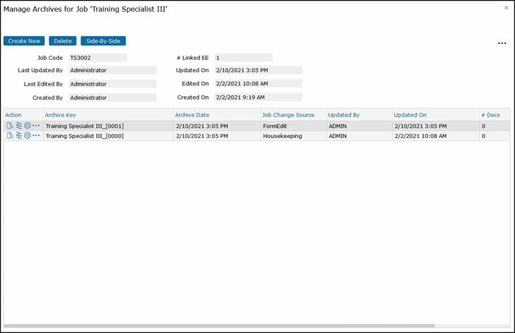Click the compare/tree icon for archive [0000]
This screenshot has height=333, width=515.
tap(19, 136)
